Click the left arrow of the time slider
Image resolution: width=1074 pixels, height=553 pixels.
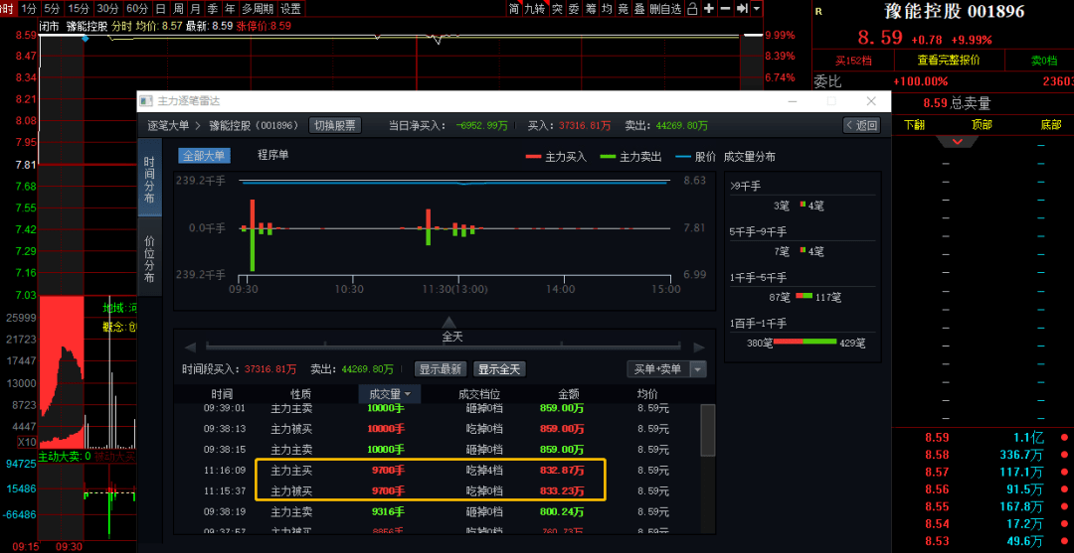[190, 346]
